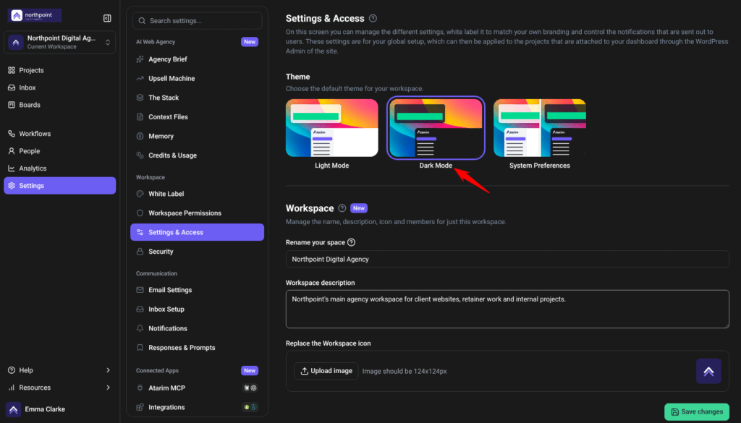Click the help icon beside Rename your space
Screen dimensions: 741x423
tap(351, 242)
